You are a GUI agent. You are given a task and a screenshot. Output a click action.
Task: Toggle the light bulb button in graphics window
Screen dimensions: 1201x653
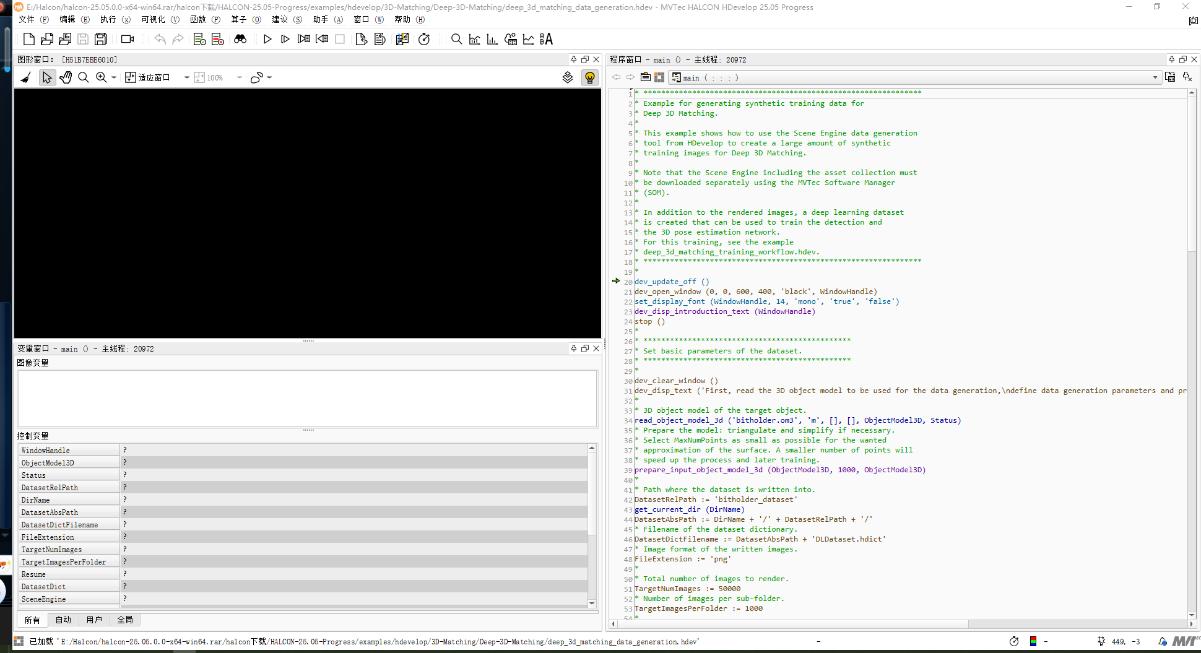589,77
